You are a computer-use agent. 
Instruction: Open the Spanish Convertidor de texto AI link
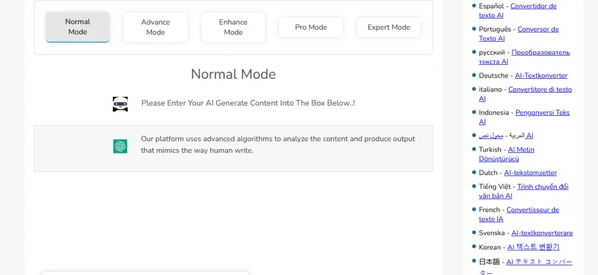click(x=533, y=6)
